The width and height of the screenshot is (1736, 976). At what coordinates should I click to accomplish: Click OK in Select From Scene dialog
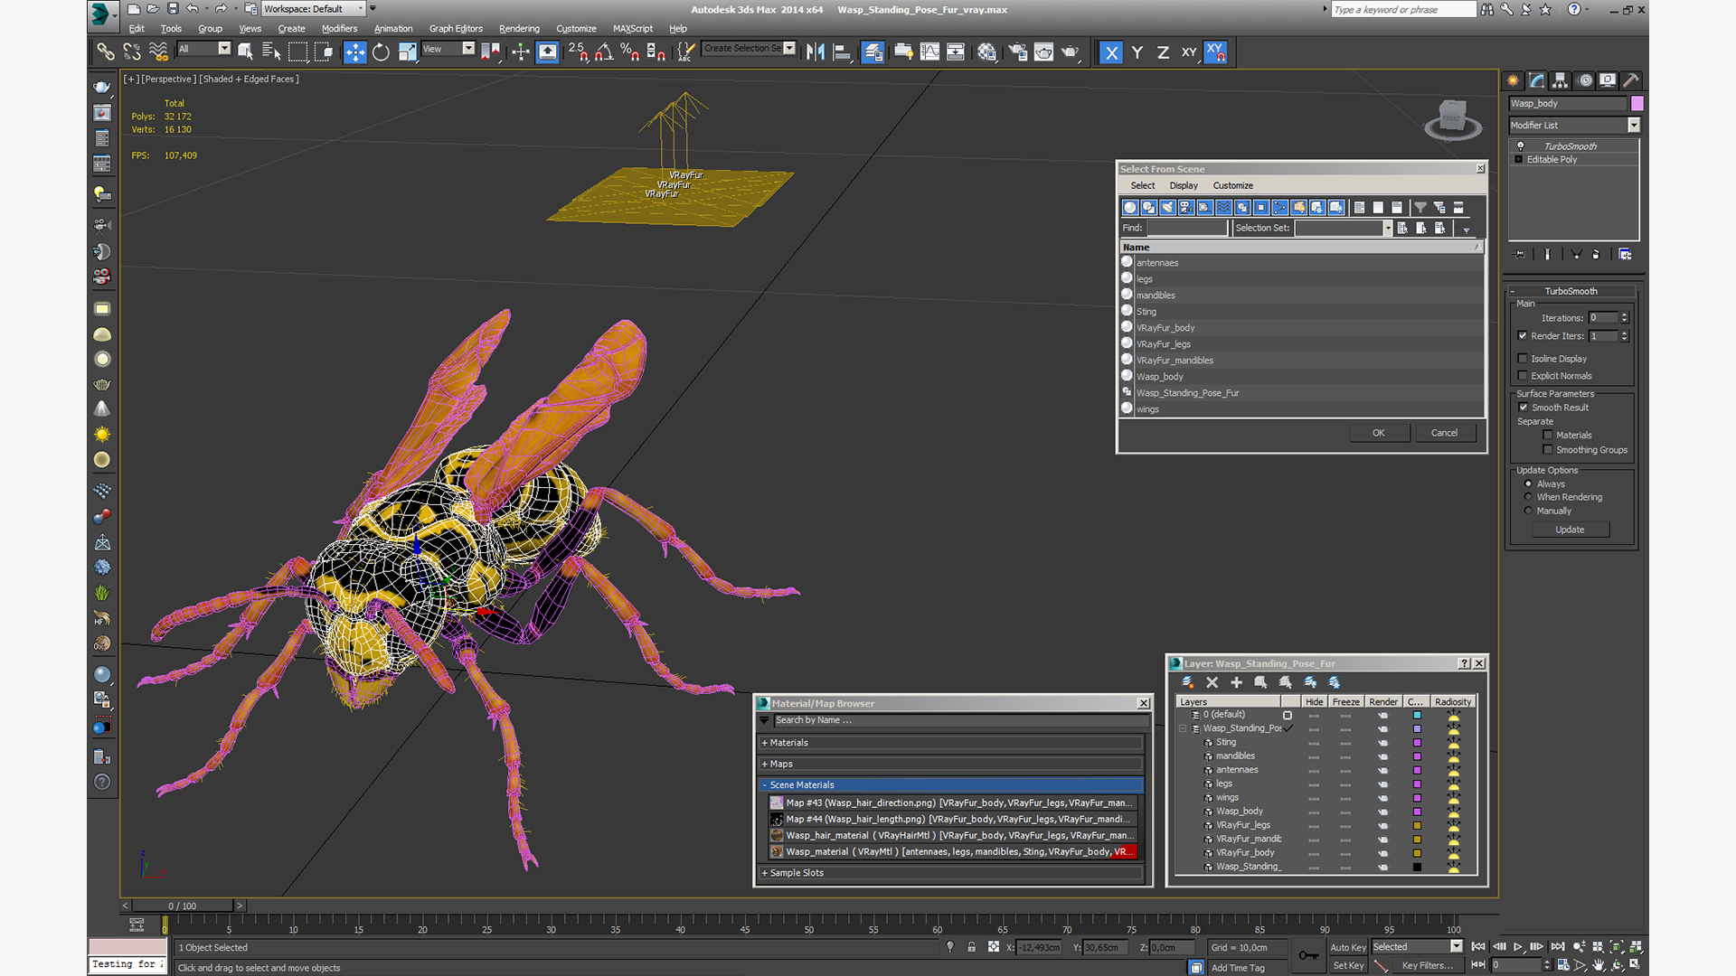click(x=1379, y=433)
